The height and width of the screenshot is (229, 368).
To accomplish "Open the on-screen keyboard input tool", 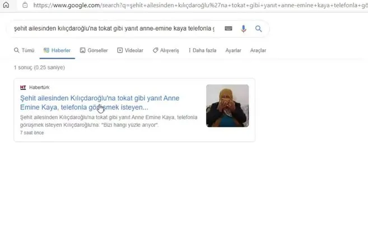I will tap(229, 28).
